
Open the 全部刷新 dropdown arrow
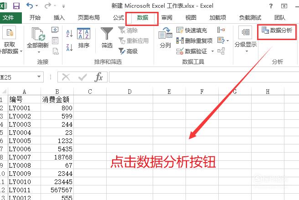(39, 52)
